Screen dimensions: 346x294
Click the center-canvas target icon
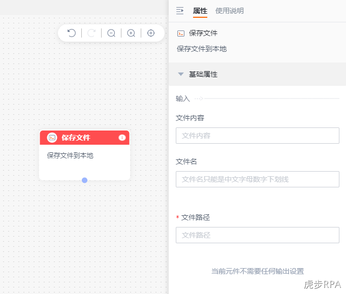coord(151,33)
